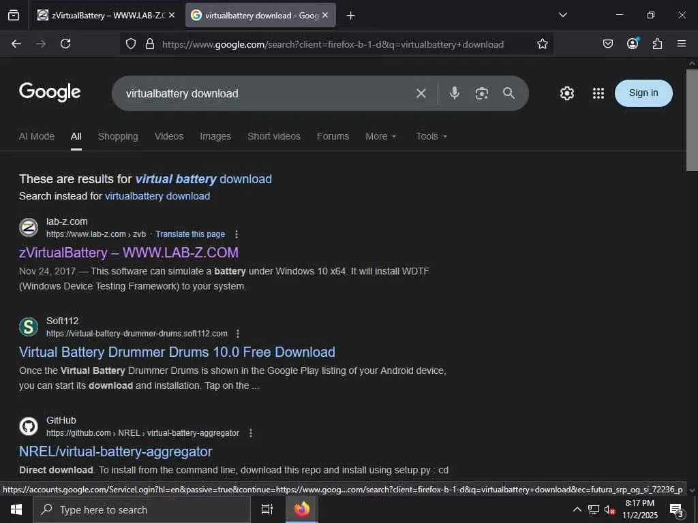Open new browser tab
Viewport: 698px width, 523px height.
click(x=351, y=16)
